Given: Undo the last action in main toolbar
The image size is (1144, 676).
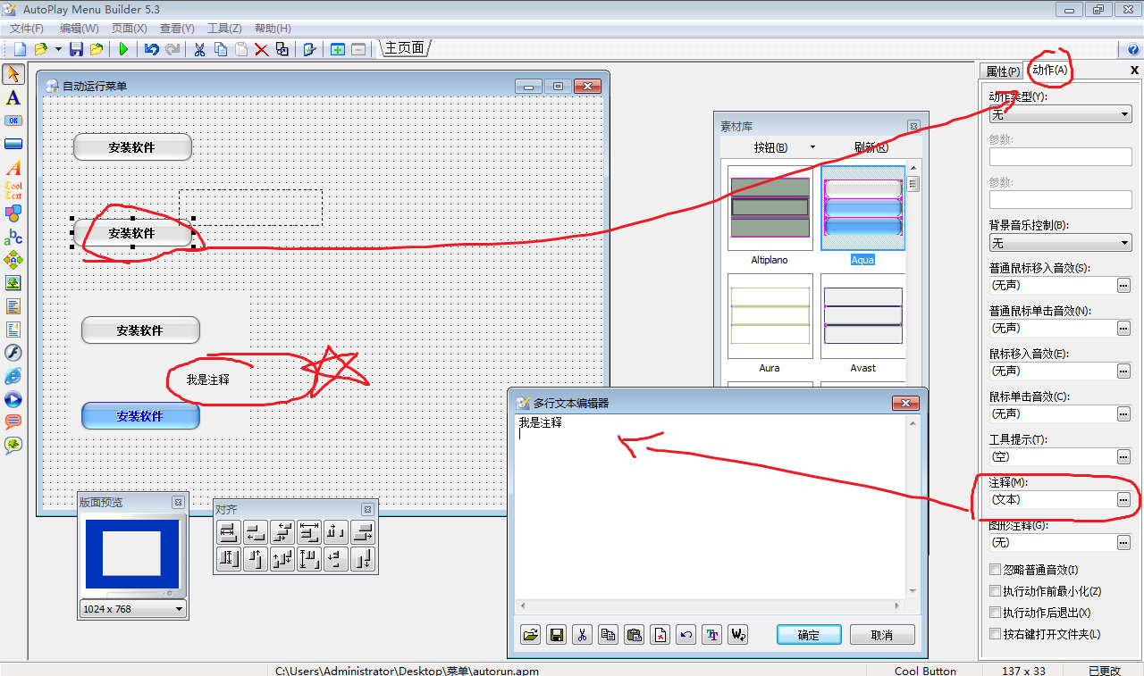Looking at the screenshot, I should pos(152,49).
